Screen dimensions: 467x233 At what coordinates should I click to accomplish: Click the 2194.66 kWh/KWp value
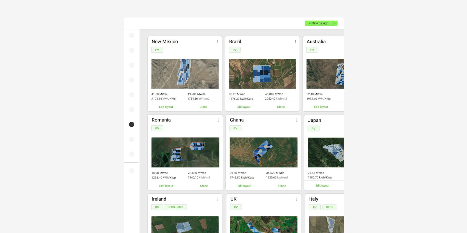pyautogui.click(x=163, y=99)
